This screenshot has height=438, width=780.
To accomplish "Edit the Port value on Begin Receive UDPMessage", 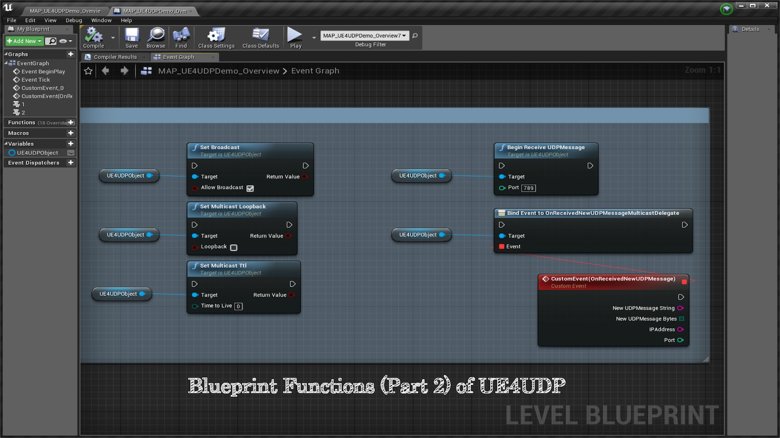I will (528, 188).
